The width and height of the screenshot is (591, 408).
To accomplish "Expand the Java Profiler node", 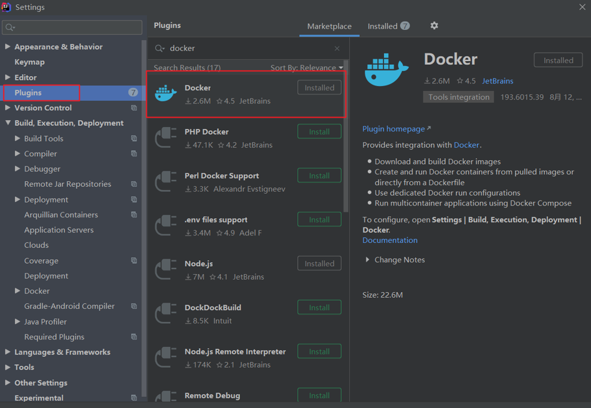I will (17, 321).
